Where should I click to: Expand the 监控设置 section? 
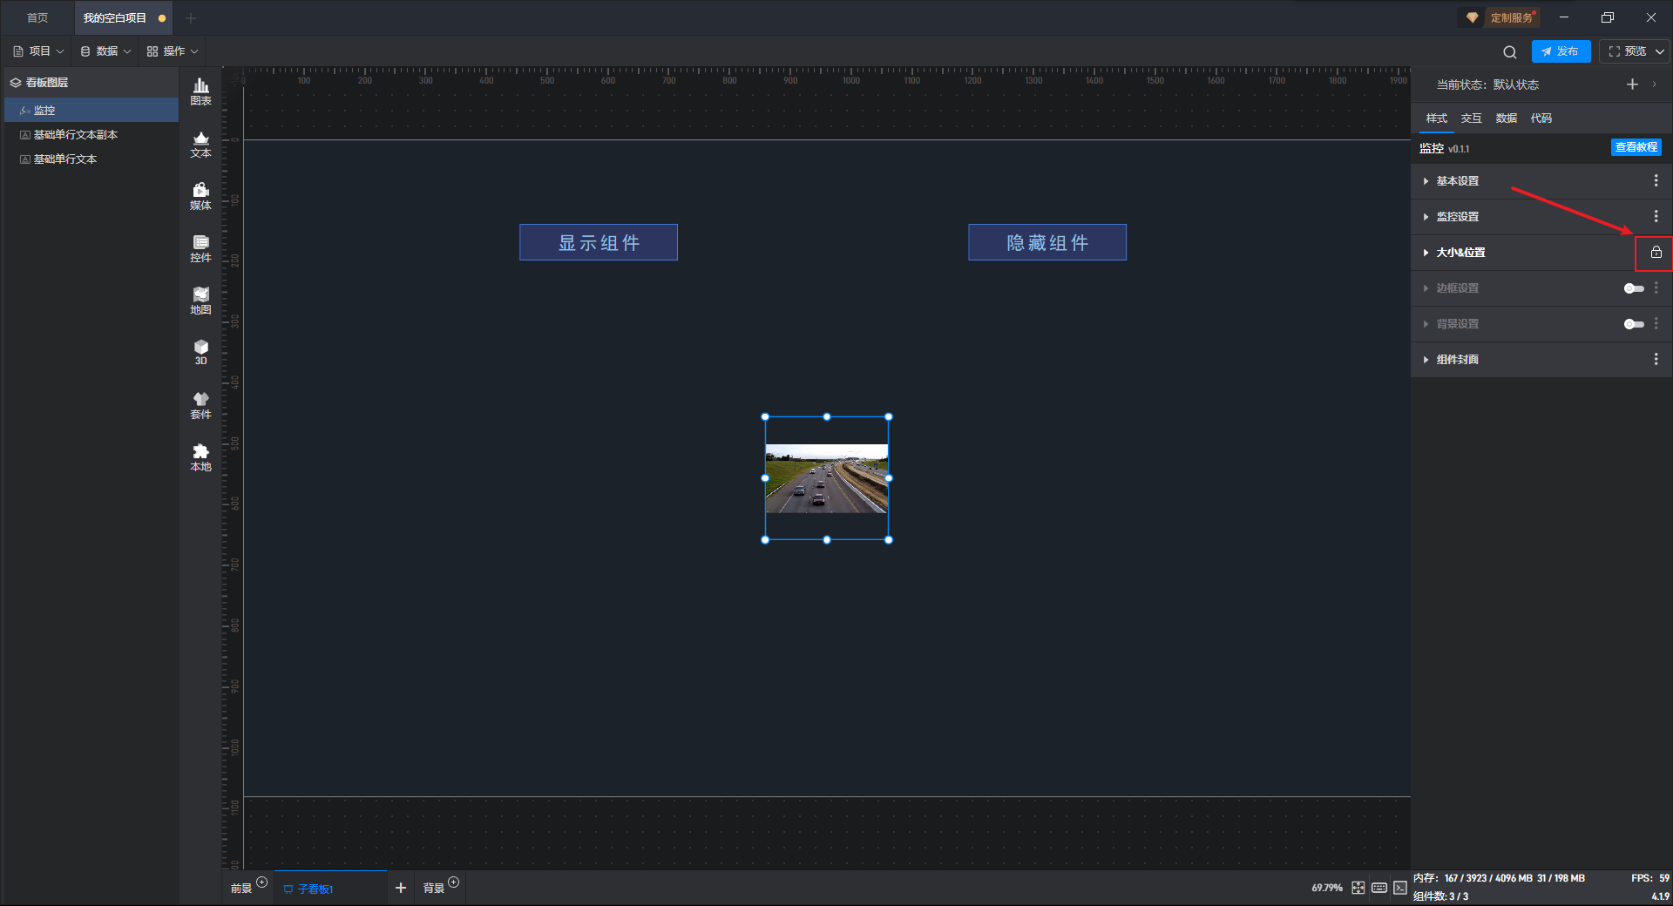coord(1426,217)
